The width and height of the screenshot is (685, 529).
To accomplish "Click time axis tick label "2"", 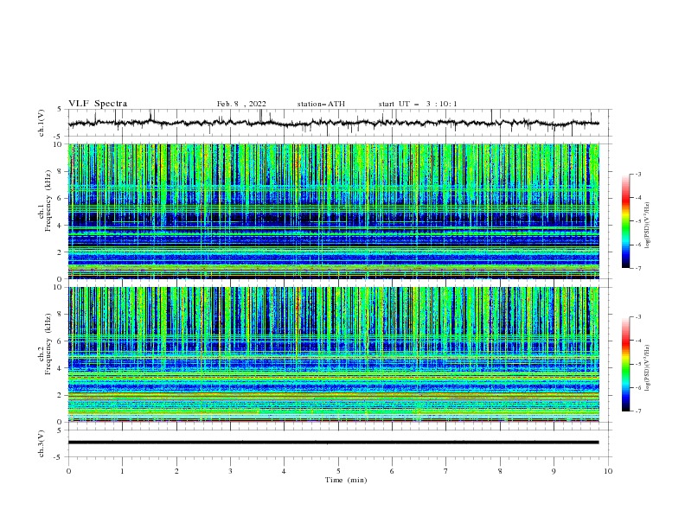I will coord(176,471).
